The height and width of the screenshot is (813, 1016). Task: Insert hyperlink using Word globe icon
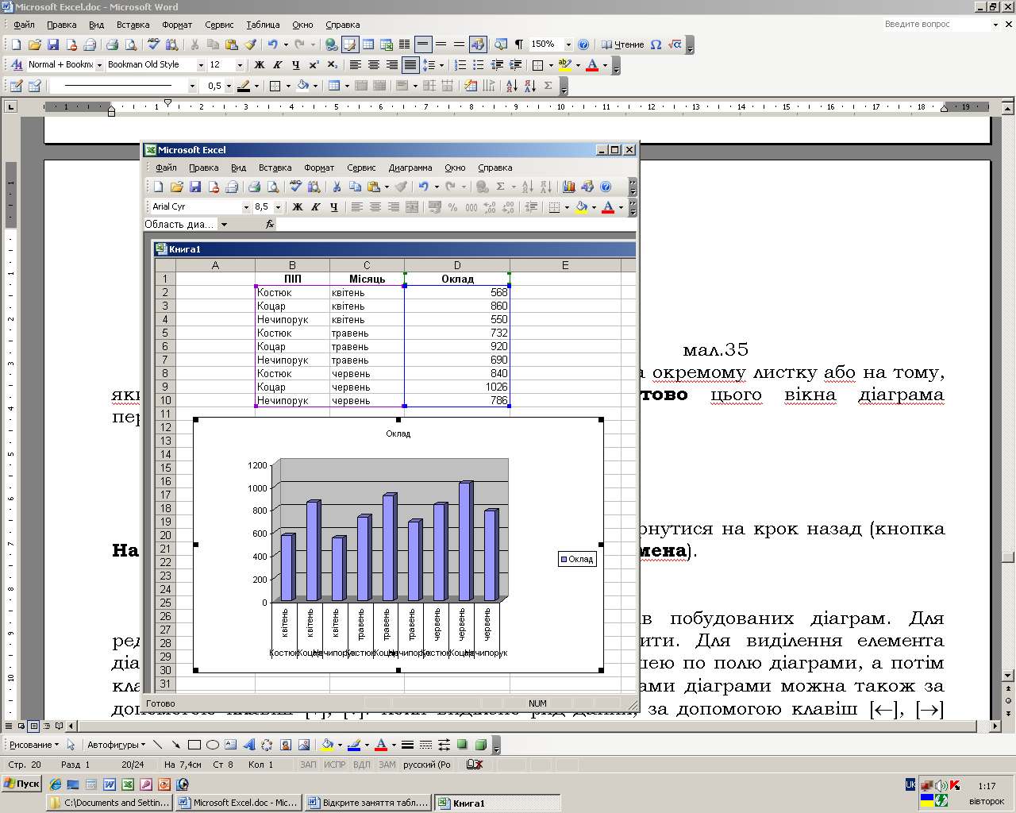pyautogui.click(x=332, y=44)
